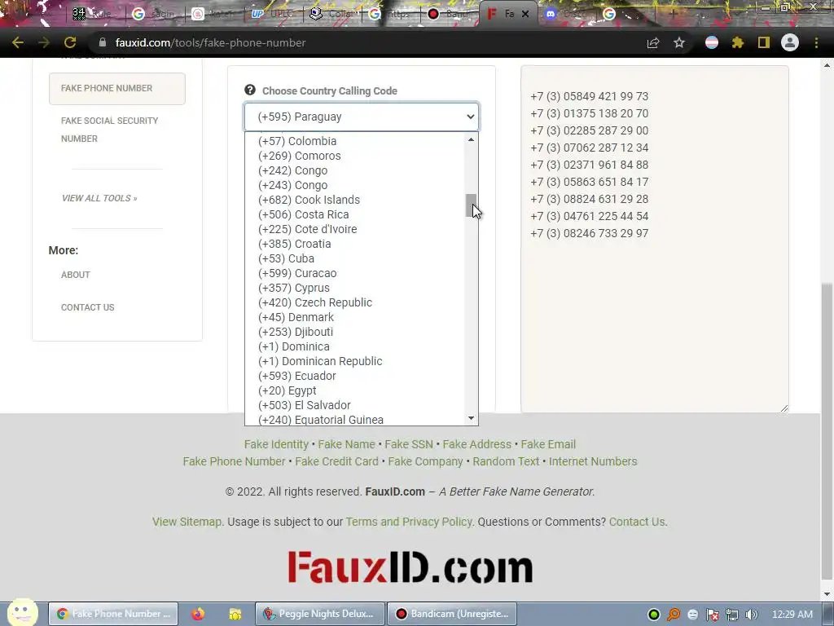The width and height of the screenshot is (834, 626).
Task: Switch to the Bandicam tab
Action: [x=450, y=15]
